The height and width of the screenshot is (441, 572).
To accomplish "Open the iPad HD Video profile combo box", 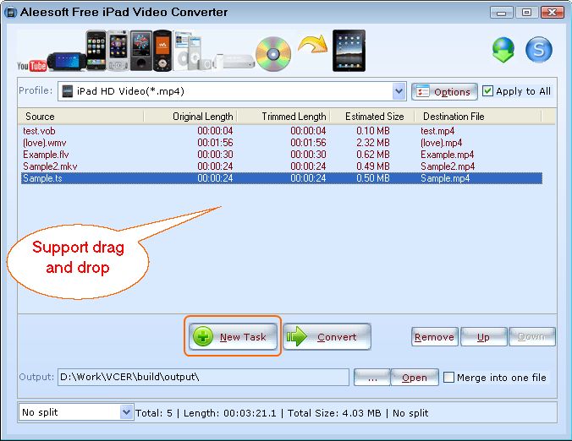I will click(232, 91).
